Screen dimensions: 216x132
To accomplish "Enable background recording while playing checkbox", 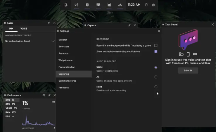I will click(156, 46).
